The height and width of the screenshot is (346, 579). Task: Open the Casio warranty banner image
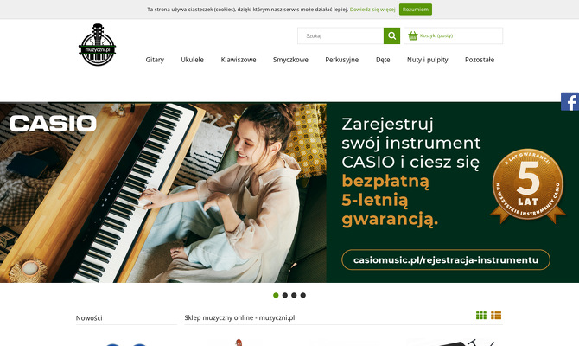[289, 193]
